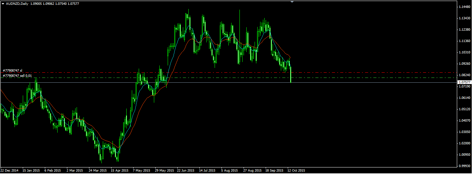Click the 1.04070 price scale label
Screen dimensions: 472x174
(464, 121)
